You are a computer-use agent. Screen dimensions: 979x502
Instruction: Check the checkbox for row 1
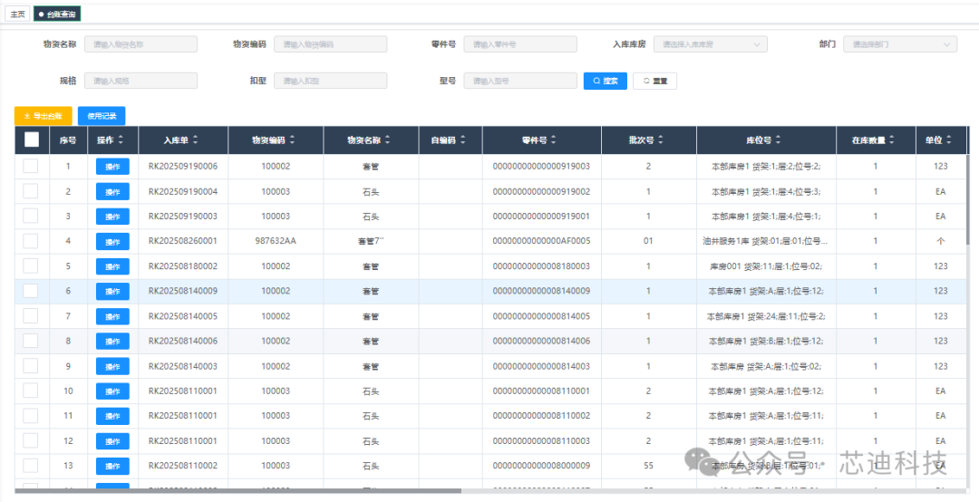[31, 166]
